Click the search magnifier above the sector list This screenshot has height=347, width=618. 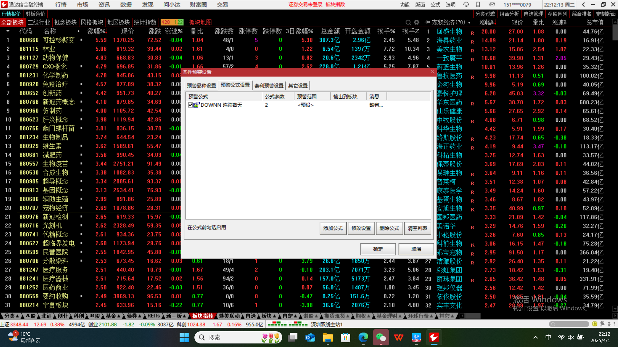tap(408, 22)
